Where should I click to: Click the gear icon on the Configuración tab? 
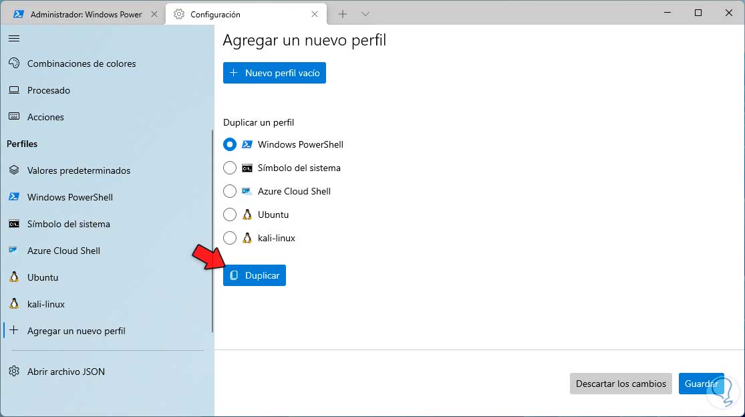coord(179,14)
